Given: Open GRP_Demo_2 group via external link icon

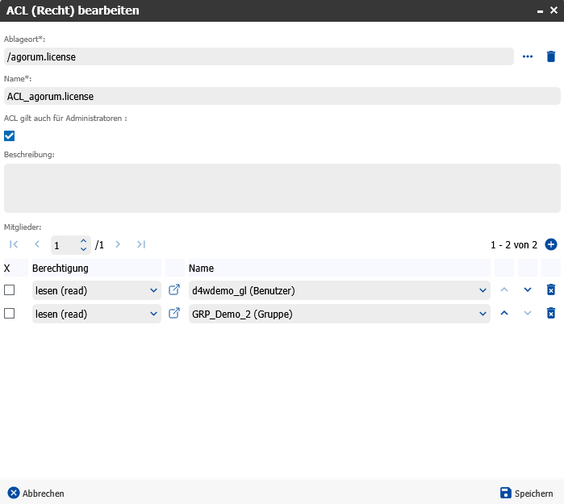Looking at the screenshot, I should (x=174, y=314).
